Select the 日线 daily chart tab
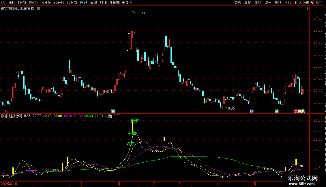 [x=84, y=3]
